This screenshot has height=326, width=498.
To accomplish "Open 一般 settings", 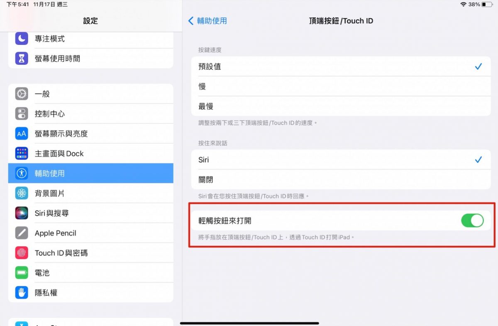I will click(x=90, y=94).
